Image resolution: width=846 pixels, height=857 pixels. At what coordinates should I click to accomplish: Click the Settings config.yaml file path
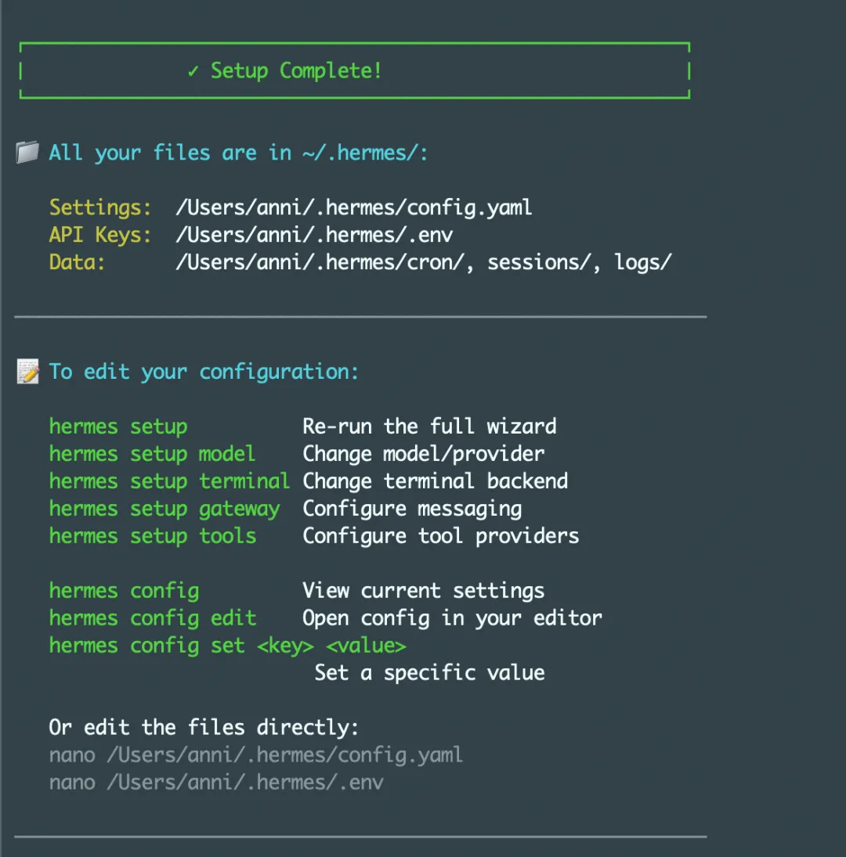click(x=354, y=207)
